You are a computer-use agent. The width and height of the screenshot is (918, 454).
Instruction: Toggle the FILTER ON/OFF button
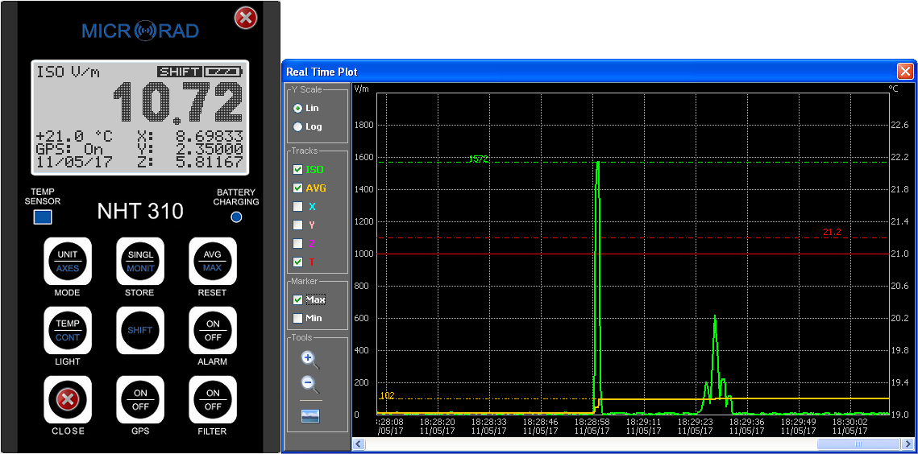tap(213, 399)
